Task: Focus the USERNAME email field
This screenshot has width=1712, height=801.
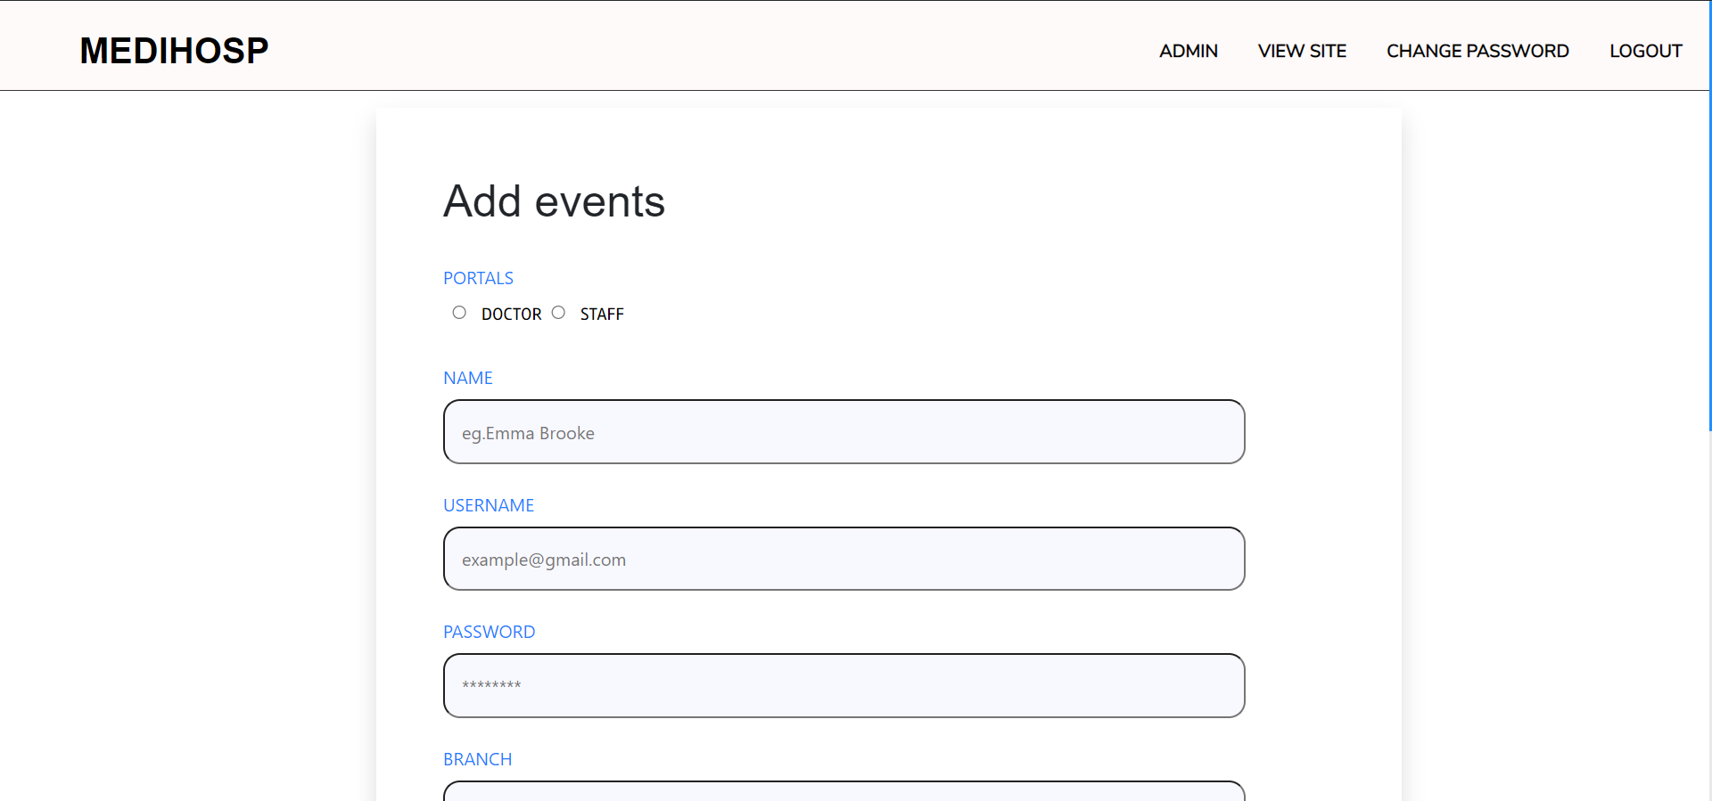Action: click(844, 559)
